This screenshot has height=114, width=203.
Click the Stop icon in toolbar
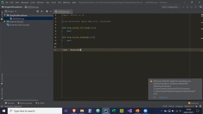(x=195, y=7)
